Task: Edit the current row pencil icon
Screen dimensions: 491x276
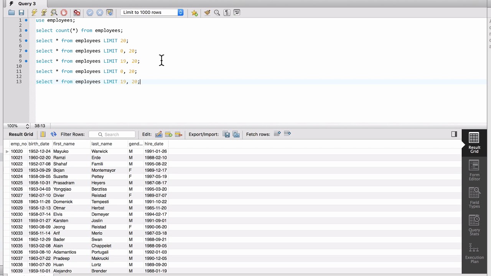Action: click(x=158, y=134)
